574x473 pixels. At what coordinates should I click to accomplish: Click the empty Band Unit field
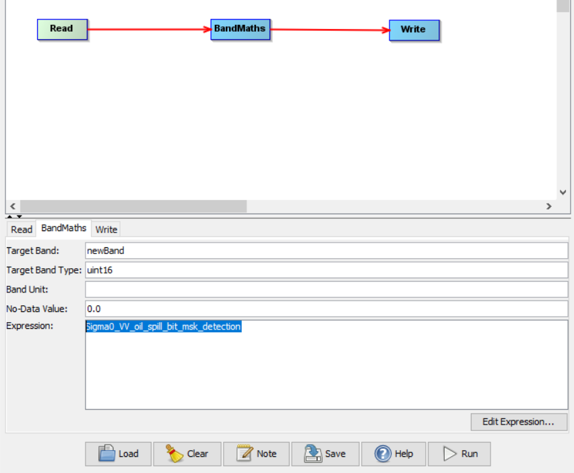[x=326, y=289]
